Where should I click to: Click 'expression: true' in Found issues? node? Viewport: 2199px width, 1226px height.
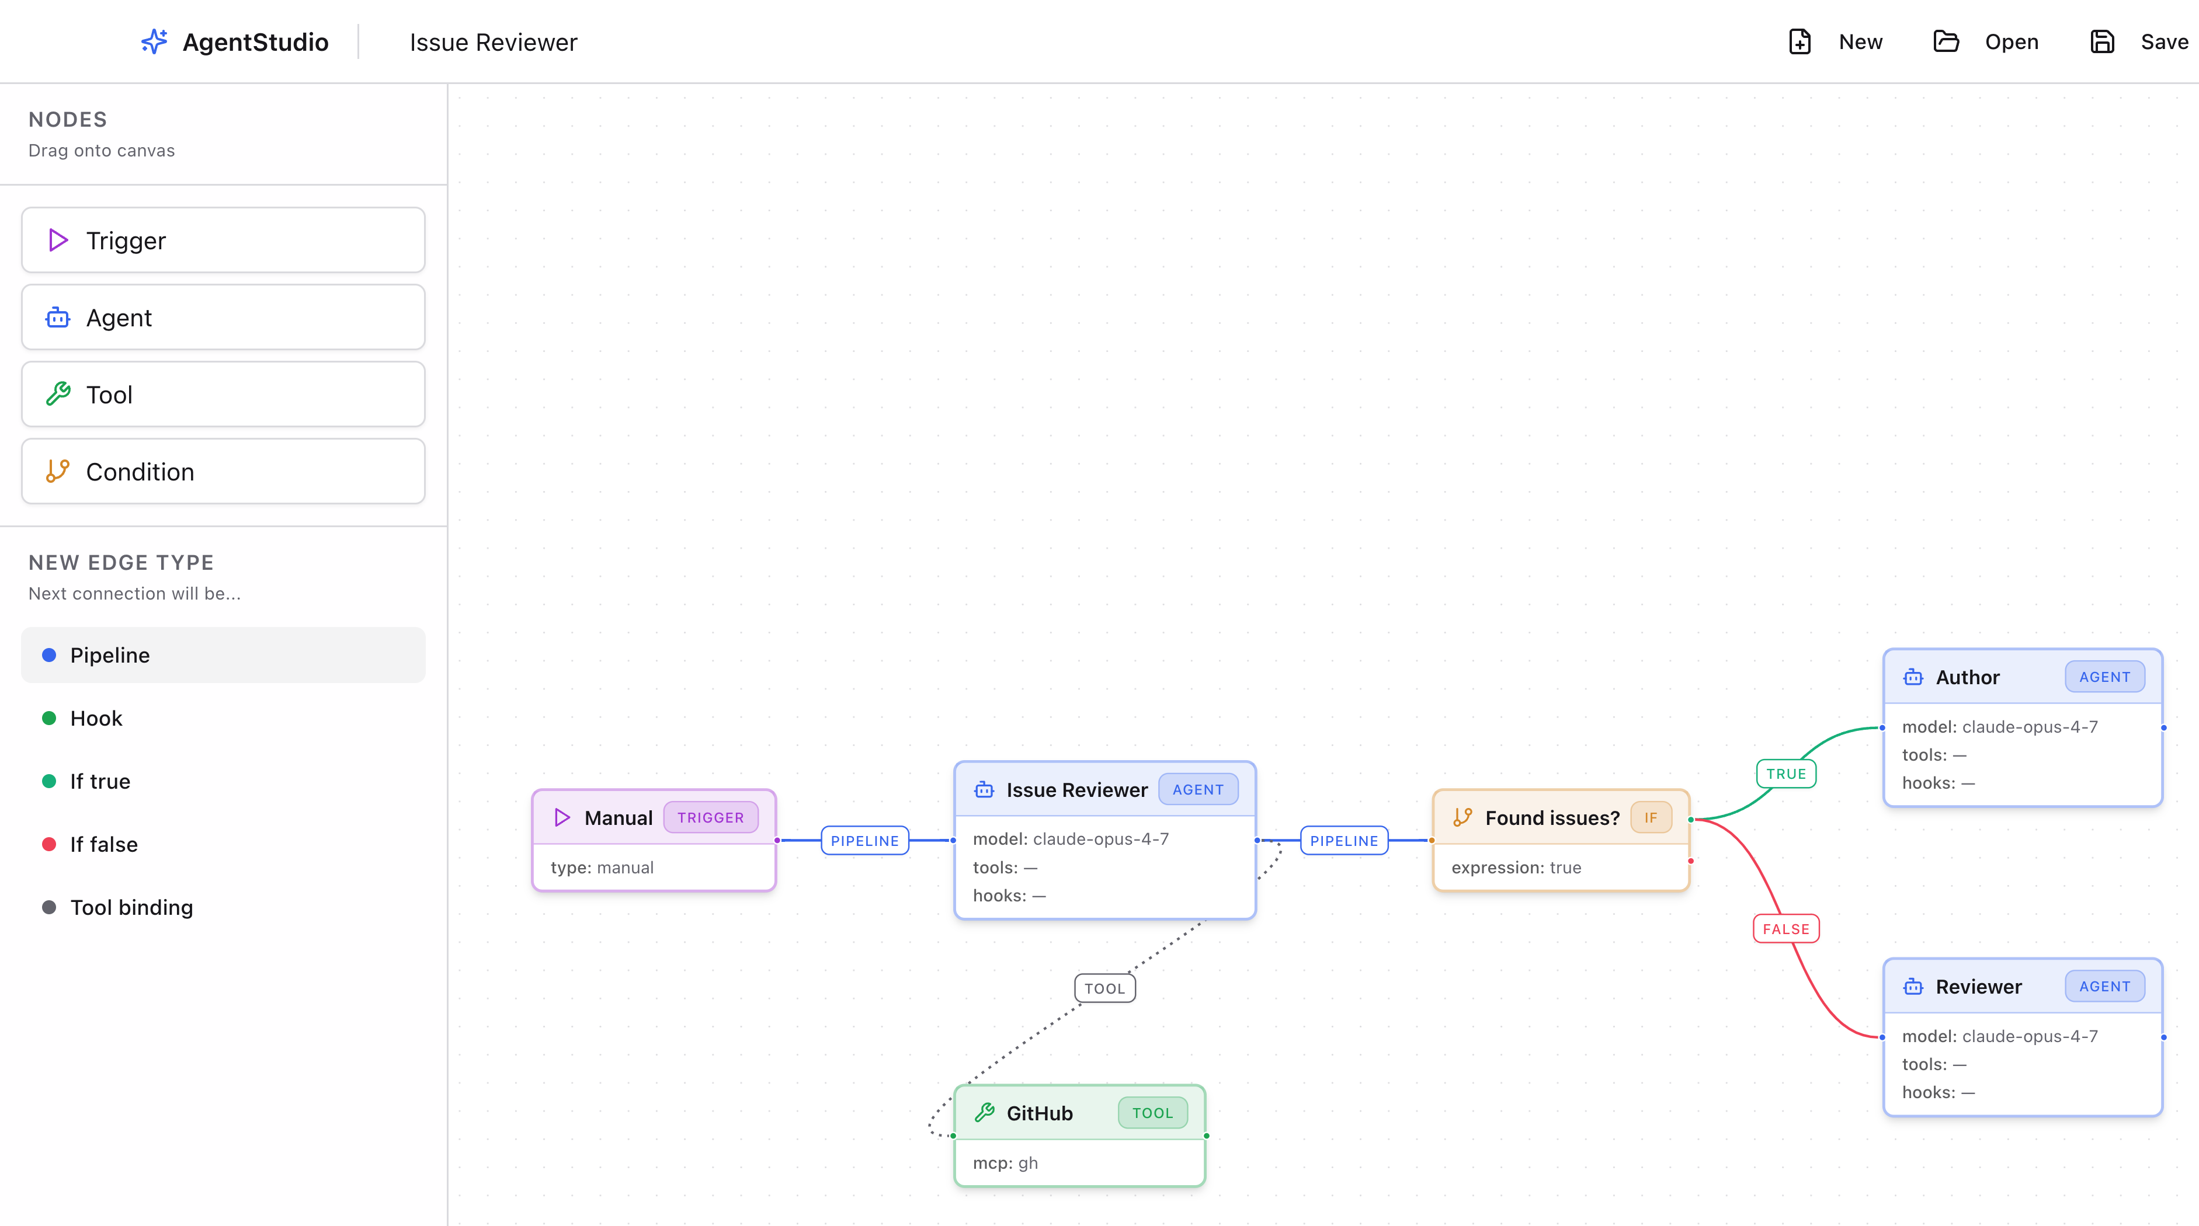coord(1516,868)
